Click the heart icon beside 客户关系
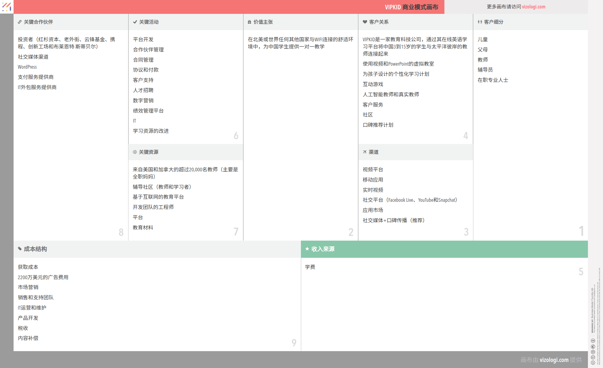Image resolution: width=603 pixels, height=368 pixels. pyautogui.click(x=365, y=22)
